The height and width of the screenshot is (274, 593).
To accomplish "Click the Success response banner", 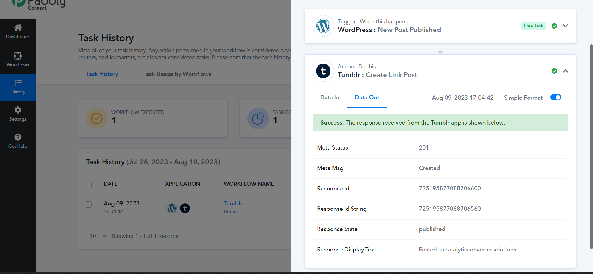I will [440, 123].
